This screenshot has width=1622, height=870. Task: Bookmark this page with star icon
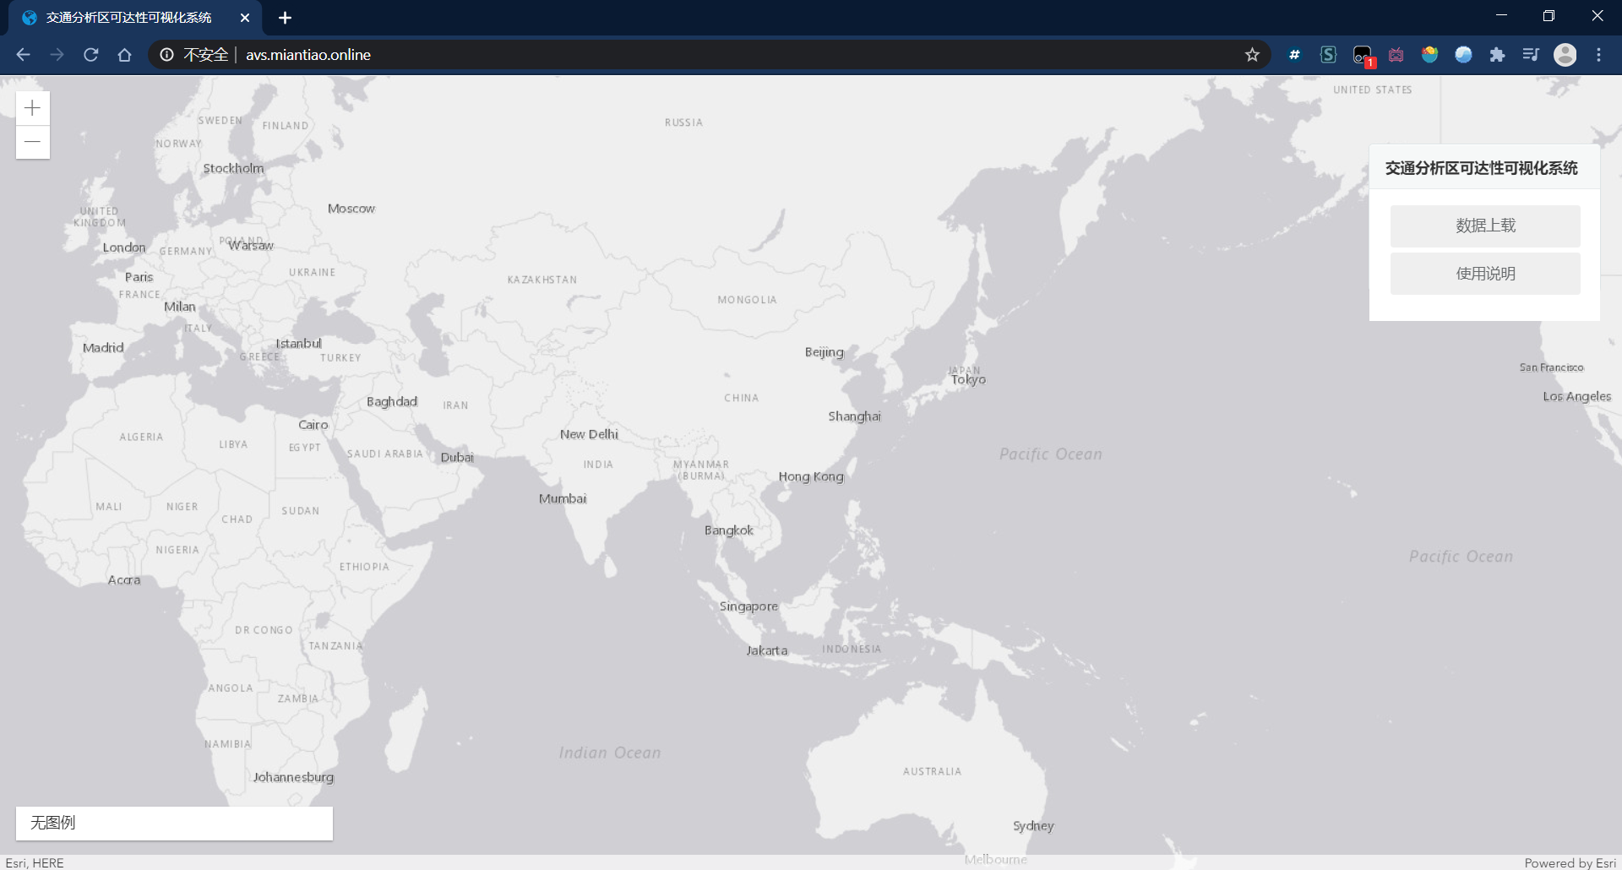click(1252, 55)
